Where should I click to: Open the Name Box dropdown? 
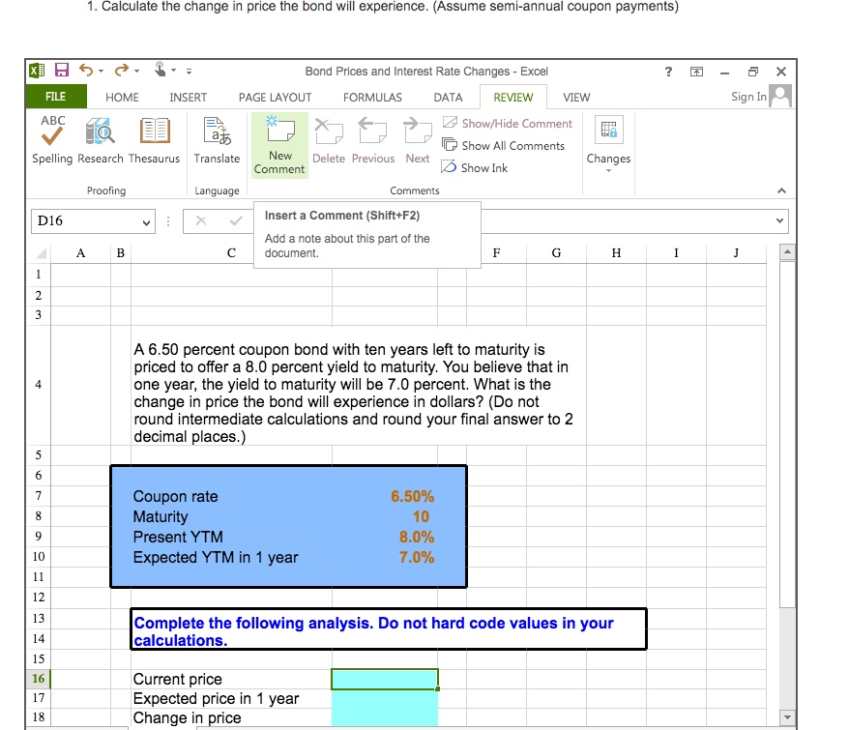pyautogui.click(x=143, y=221)
